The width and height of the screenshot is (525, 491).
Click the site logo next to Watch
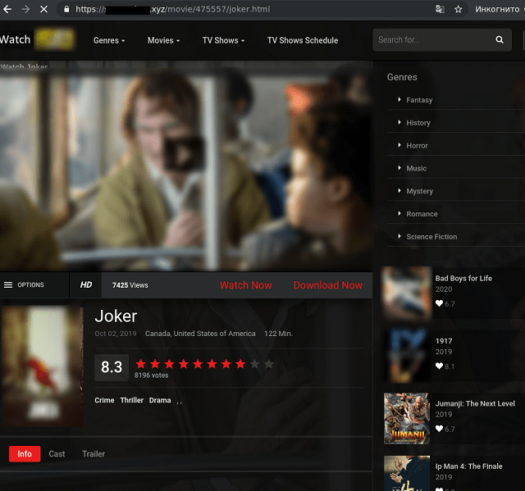click(x=55, y=39)
